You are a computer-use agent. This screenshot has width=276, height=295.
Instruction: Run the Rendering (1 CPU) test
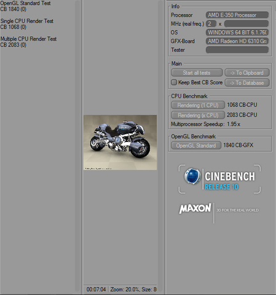click(x=198, y=105)
